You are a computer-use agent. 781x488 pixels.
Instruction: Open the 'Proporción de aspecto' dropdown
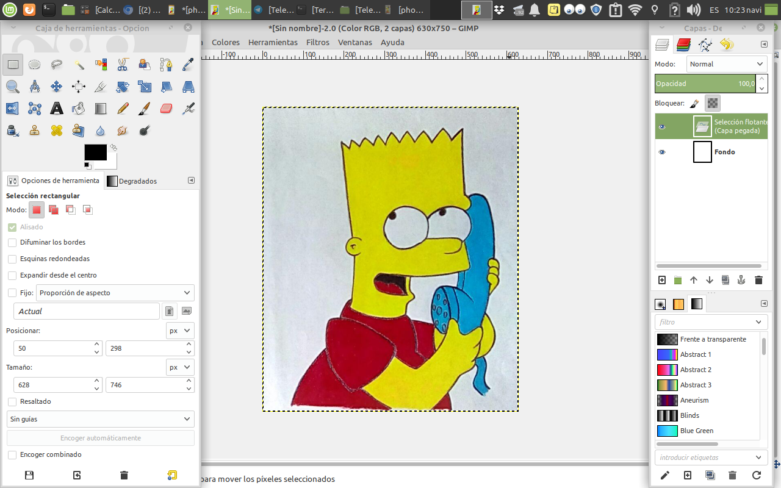(115, 293)
